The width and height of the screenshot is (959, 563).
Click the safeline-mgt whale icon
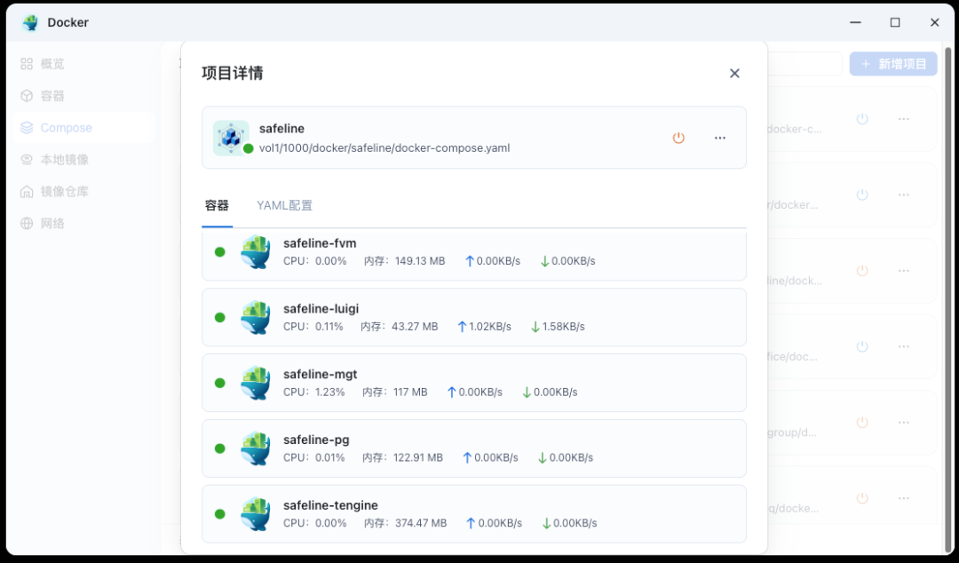pyautogui.click(x=256, y=383)
